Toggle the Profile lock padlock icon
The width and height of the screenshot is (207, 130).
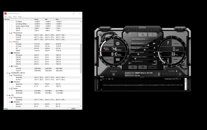176,71
